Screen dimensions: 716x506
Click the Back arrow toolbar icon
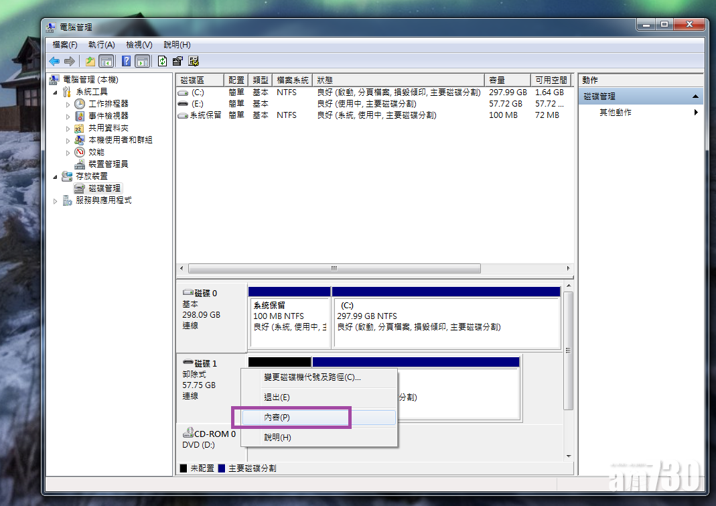point(54,61)
